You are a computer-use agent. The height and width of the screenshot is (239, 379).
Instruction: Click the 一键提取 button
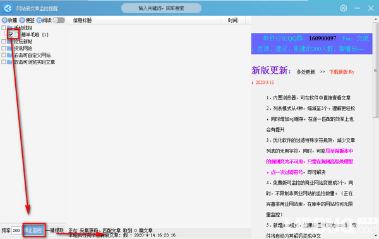(54, 230)
